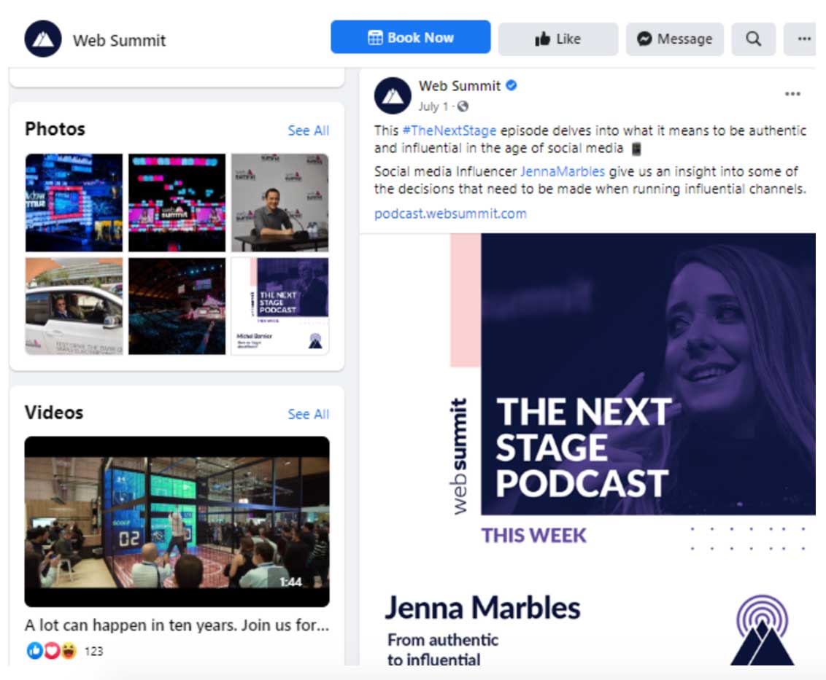
Task: Click the Book Now button
Action: (x=410, y=37)
